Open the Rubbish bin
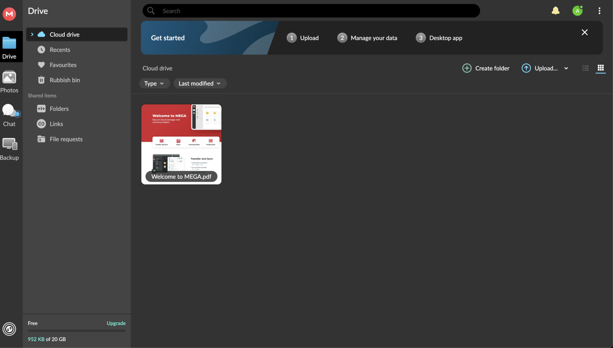This screenshot has height=348, width=613. (x=65, y=80)
